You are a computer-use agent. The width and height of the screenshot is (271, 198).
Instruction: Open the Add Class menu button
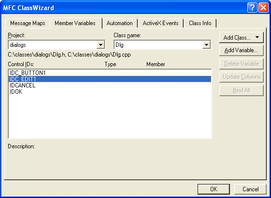[242, 37]
